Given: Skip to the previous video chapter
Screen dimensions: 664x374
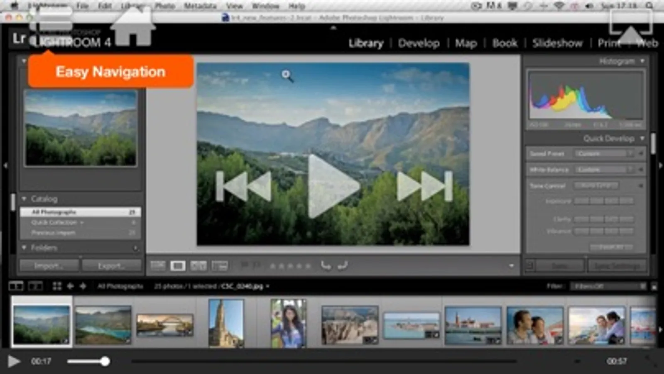Looking at the screenshot, I should pyautogui.click(x=244, y=186).
